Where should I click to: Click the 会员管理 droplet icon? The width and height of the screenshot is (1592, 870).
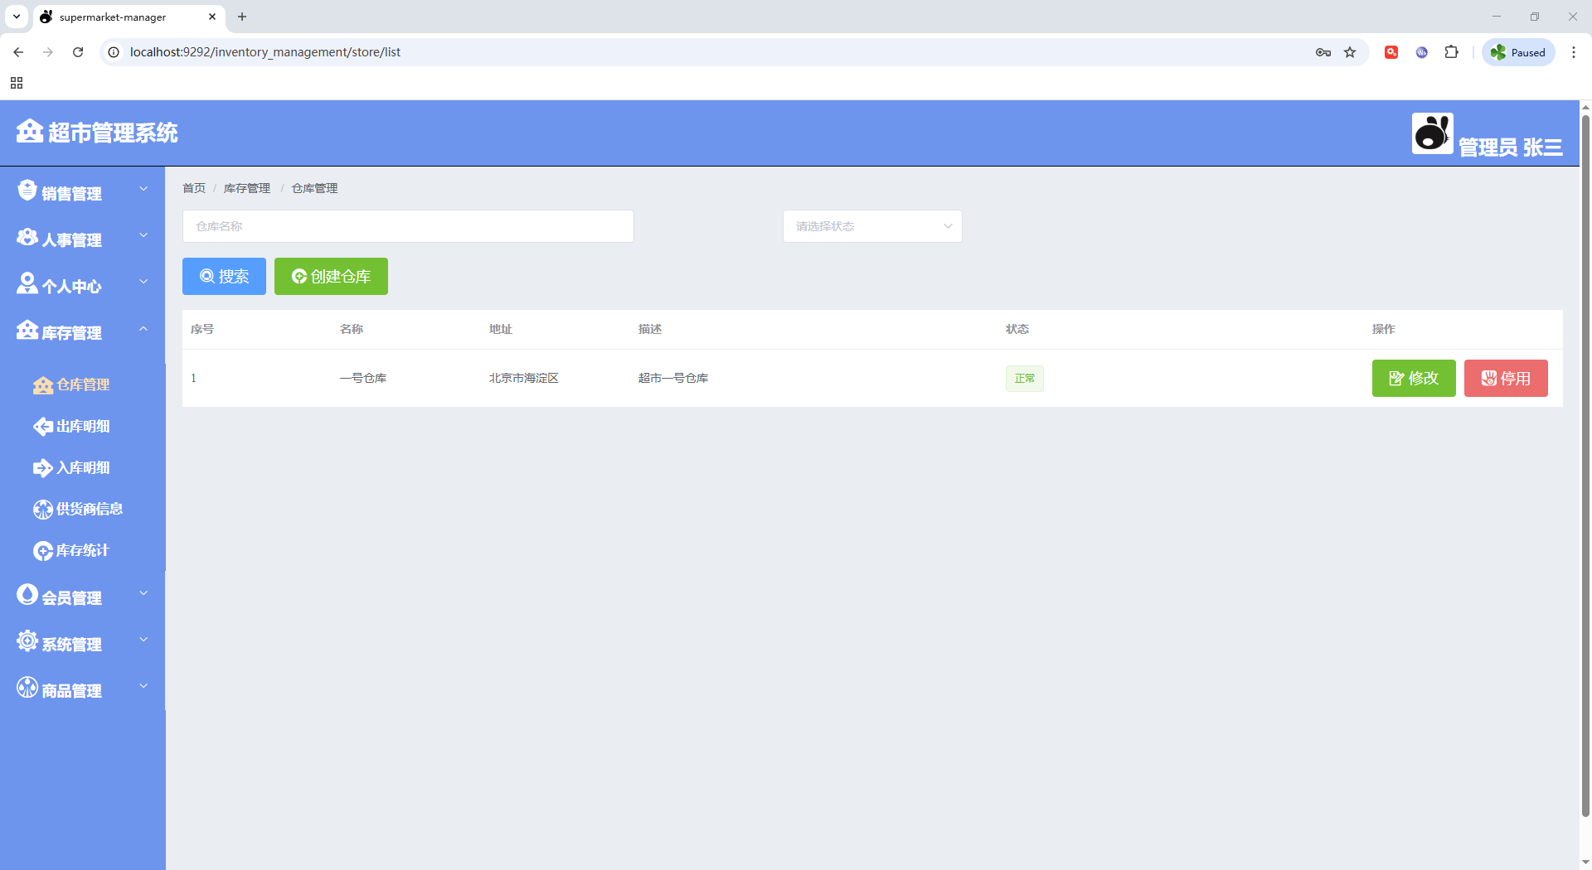pyautogui.click(x=27, y=595)
